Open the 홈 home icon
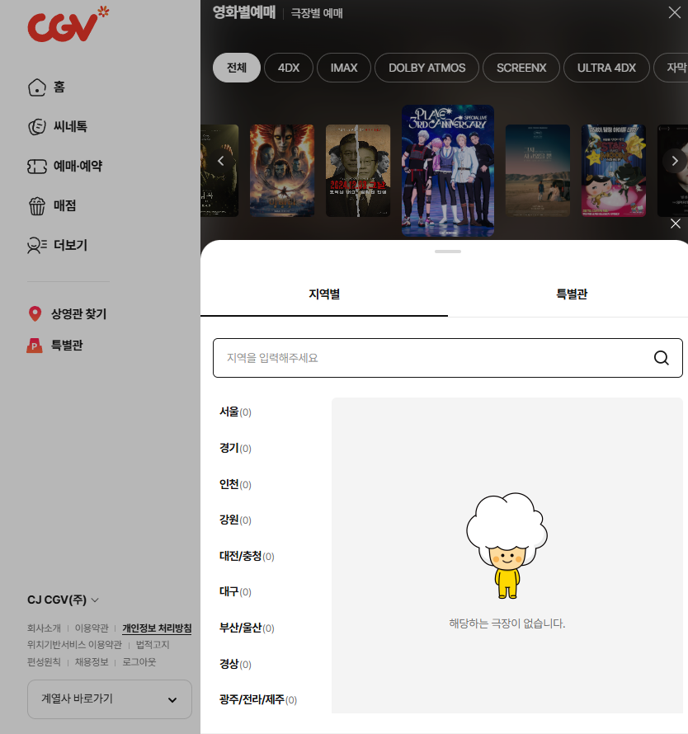 [x=36, y=87]
